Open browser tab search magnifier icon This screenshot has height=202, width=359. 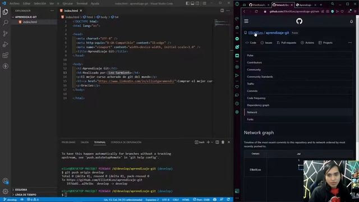click(x=333, y=4)
